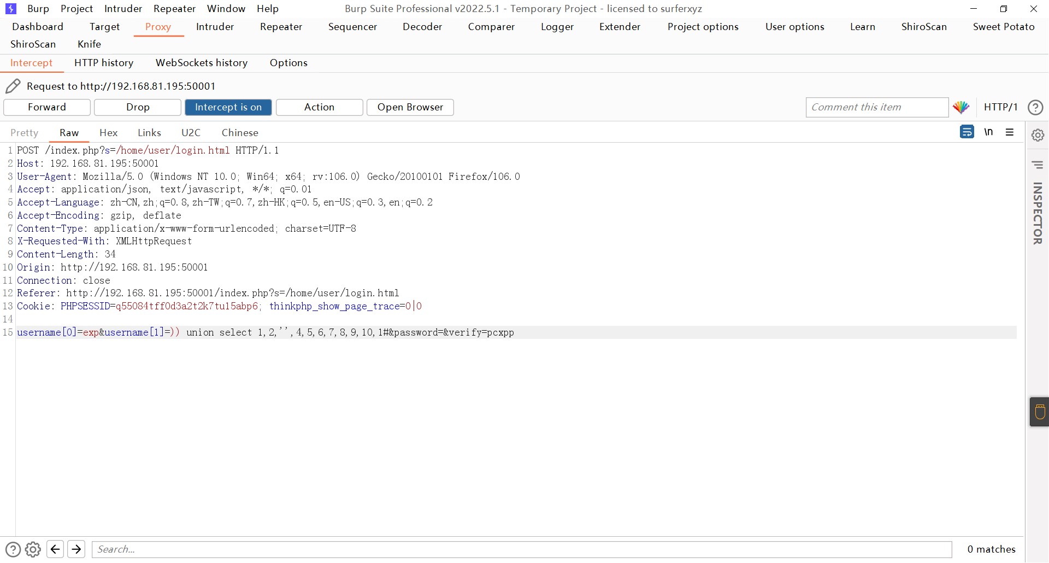Image resolution: width=1049 pixels, height=563 pixels.
Task: Switch to the Repeater tool tab
Action: (x=281, y=27)
